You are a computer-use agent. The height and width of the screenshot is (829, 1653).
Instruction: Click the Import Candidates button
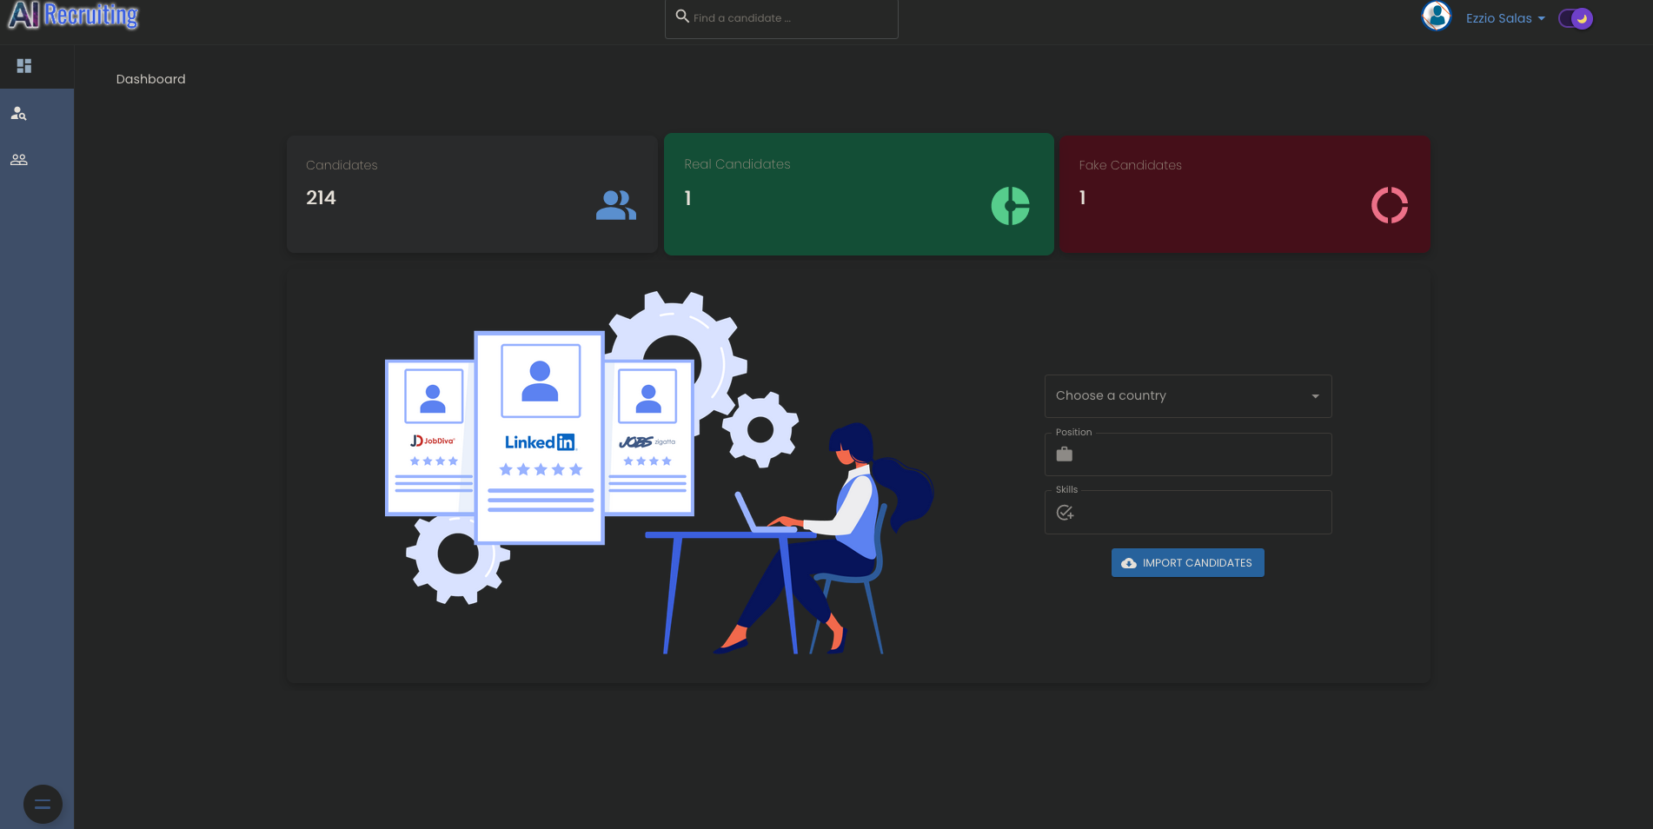[1188, 563]
